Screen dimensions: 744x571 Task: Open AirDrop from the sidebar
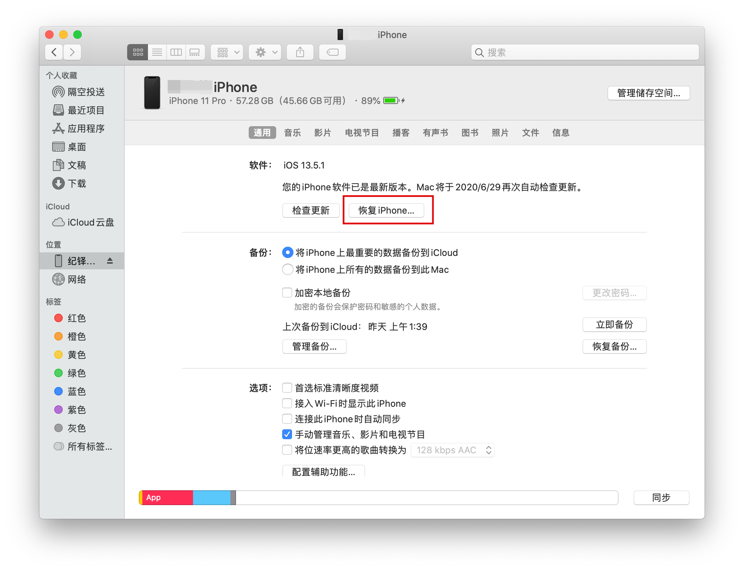[86, 92]
